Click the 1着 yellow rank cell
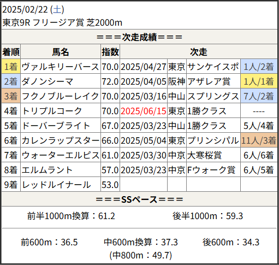Screen dimensions: 279x265 [11, 67]
